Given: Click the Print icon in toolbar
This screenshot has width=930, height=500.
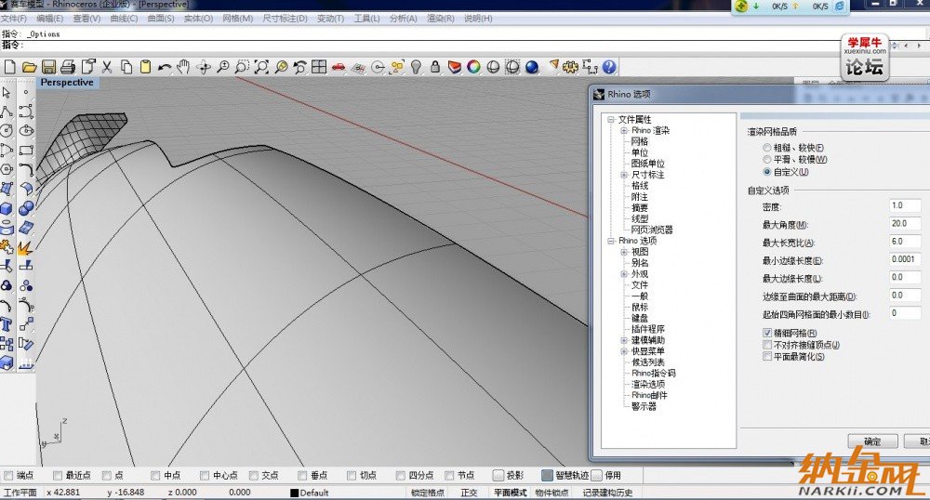Looking at the screenshot, I should pos(69,67).
